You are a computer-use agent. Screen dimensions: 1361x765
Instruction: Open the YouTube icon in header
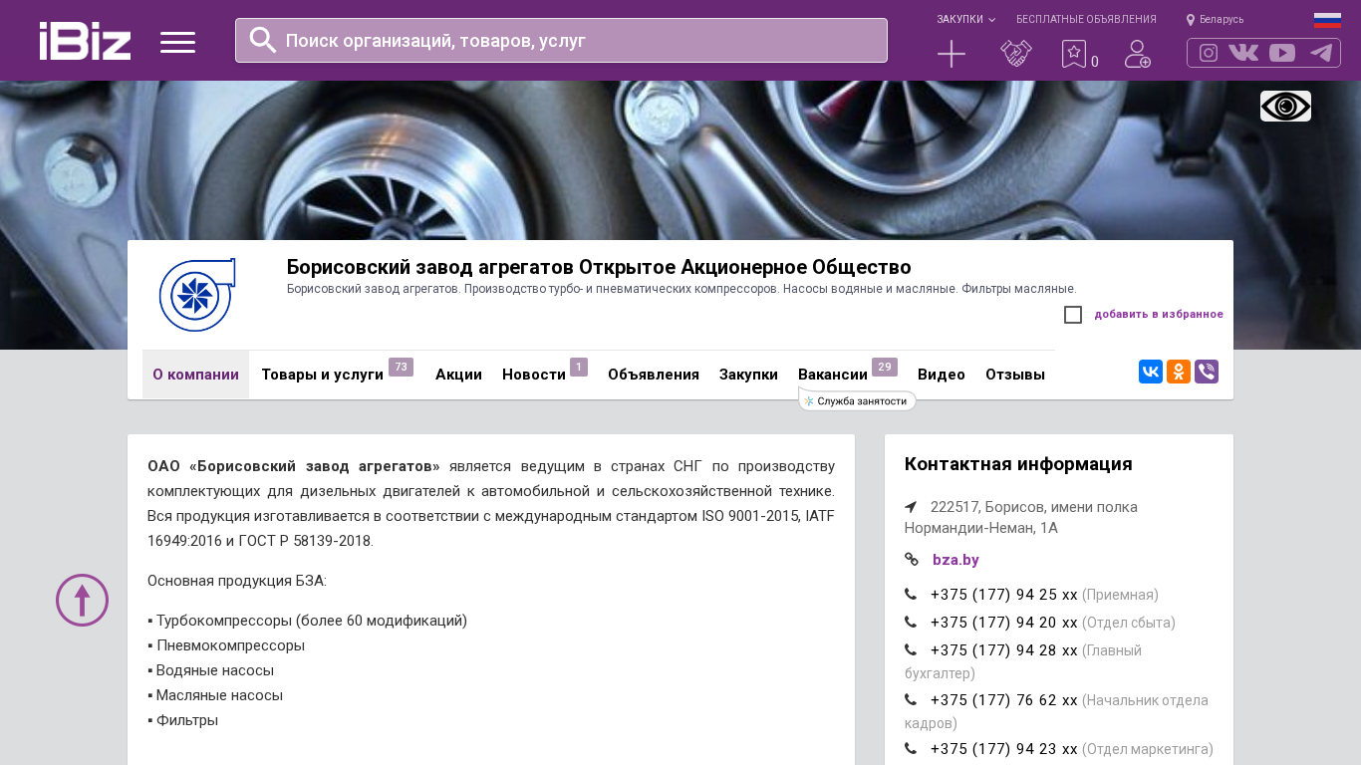(x=1282, y=53)
